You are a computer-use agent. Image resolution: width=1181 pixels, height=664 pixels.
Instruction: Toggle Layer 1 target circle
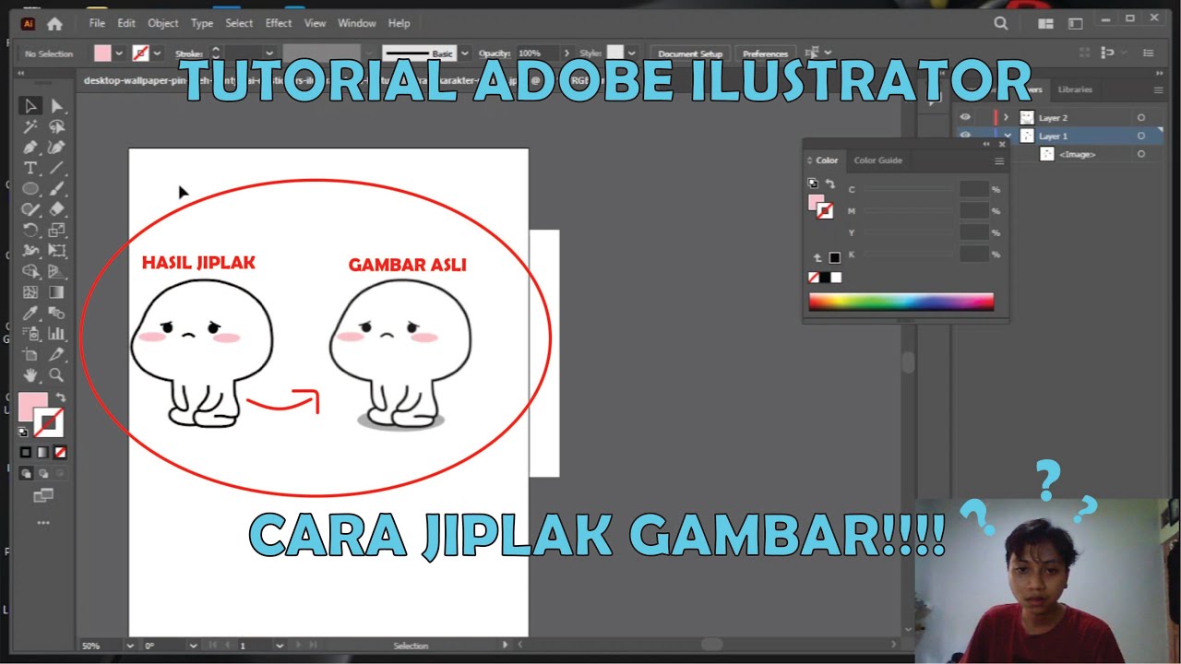(x=1141, y=136)
